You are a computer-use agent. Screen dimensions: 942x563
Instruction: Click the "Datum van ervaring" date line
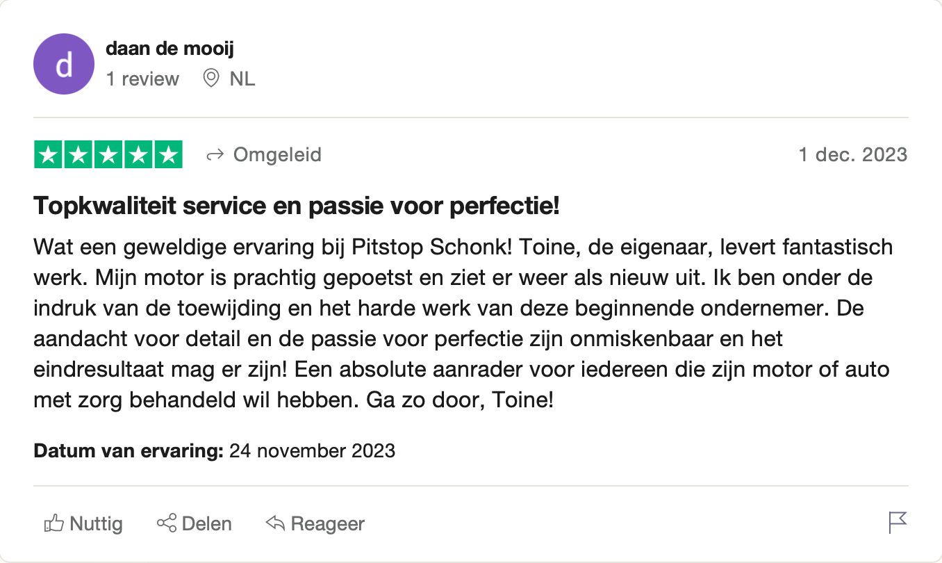click(215, 450)
